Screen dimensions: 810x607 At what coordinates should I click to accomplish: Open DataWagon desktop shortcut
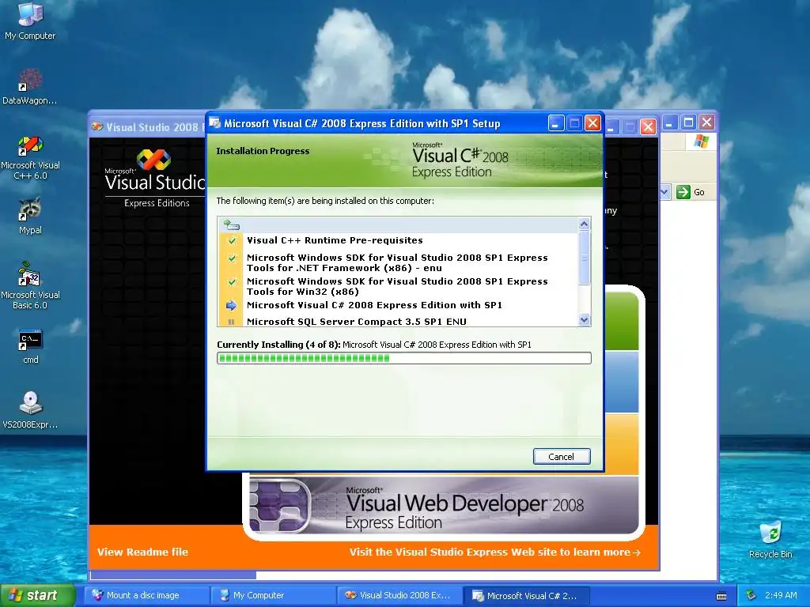click(x=30, y=87)
